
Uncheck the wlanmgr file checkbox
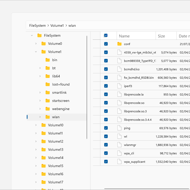click(x=106, y=145)
